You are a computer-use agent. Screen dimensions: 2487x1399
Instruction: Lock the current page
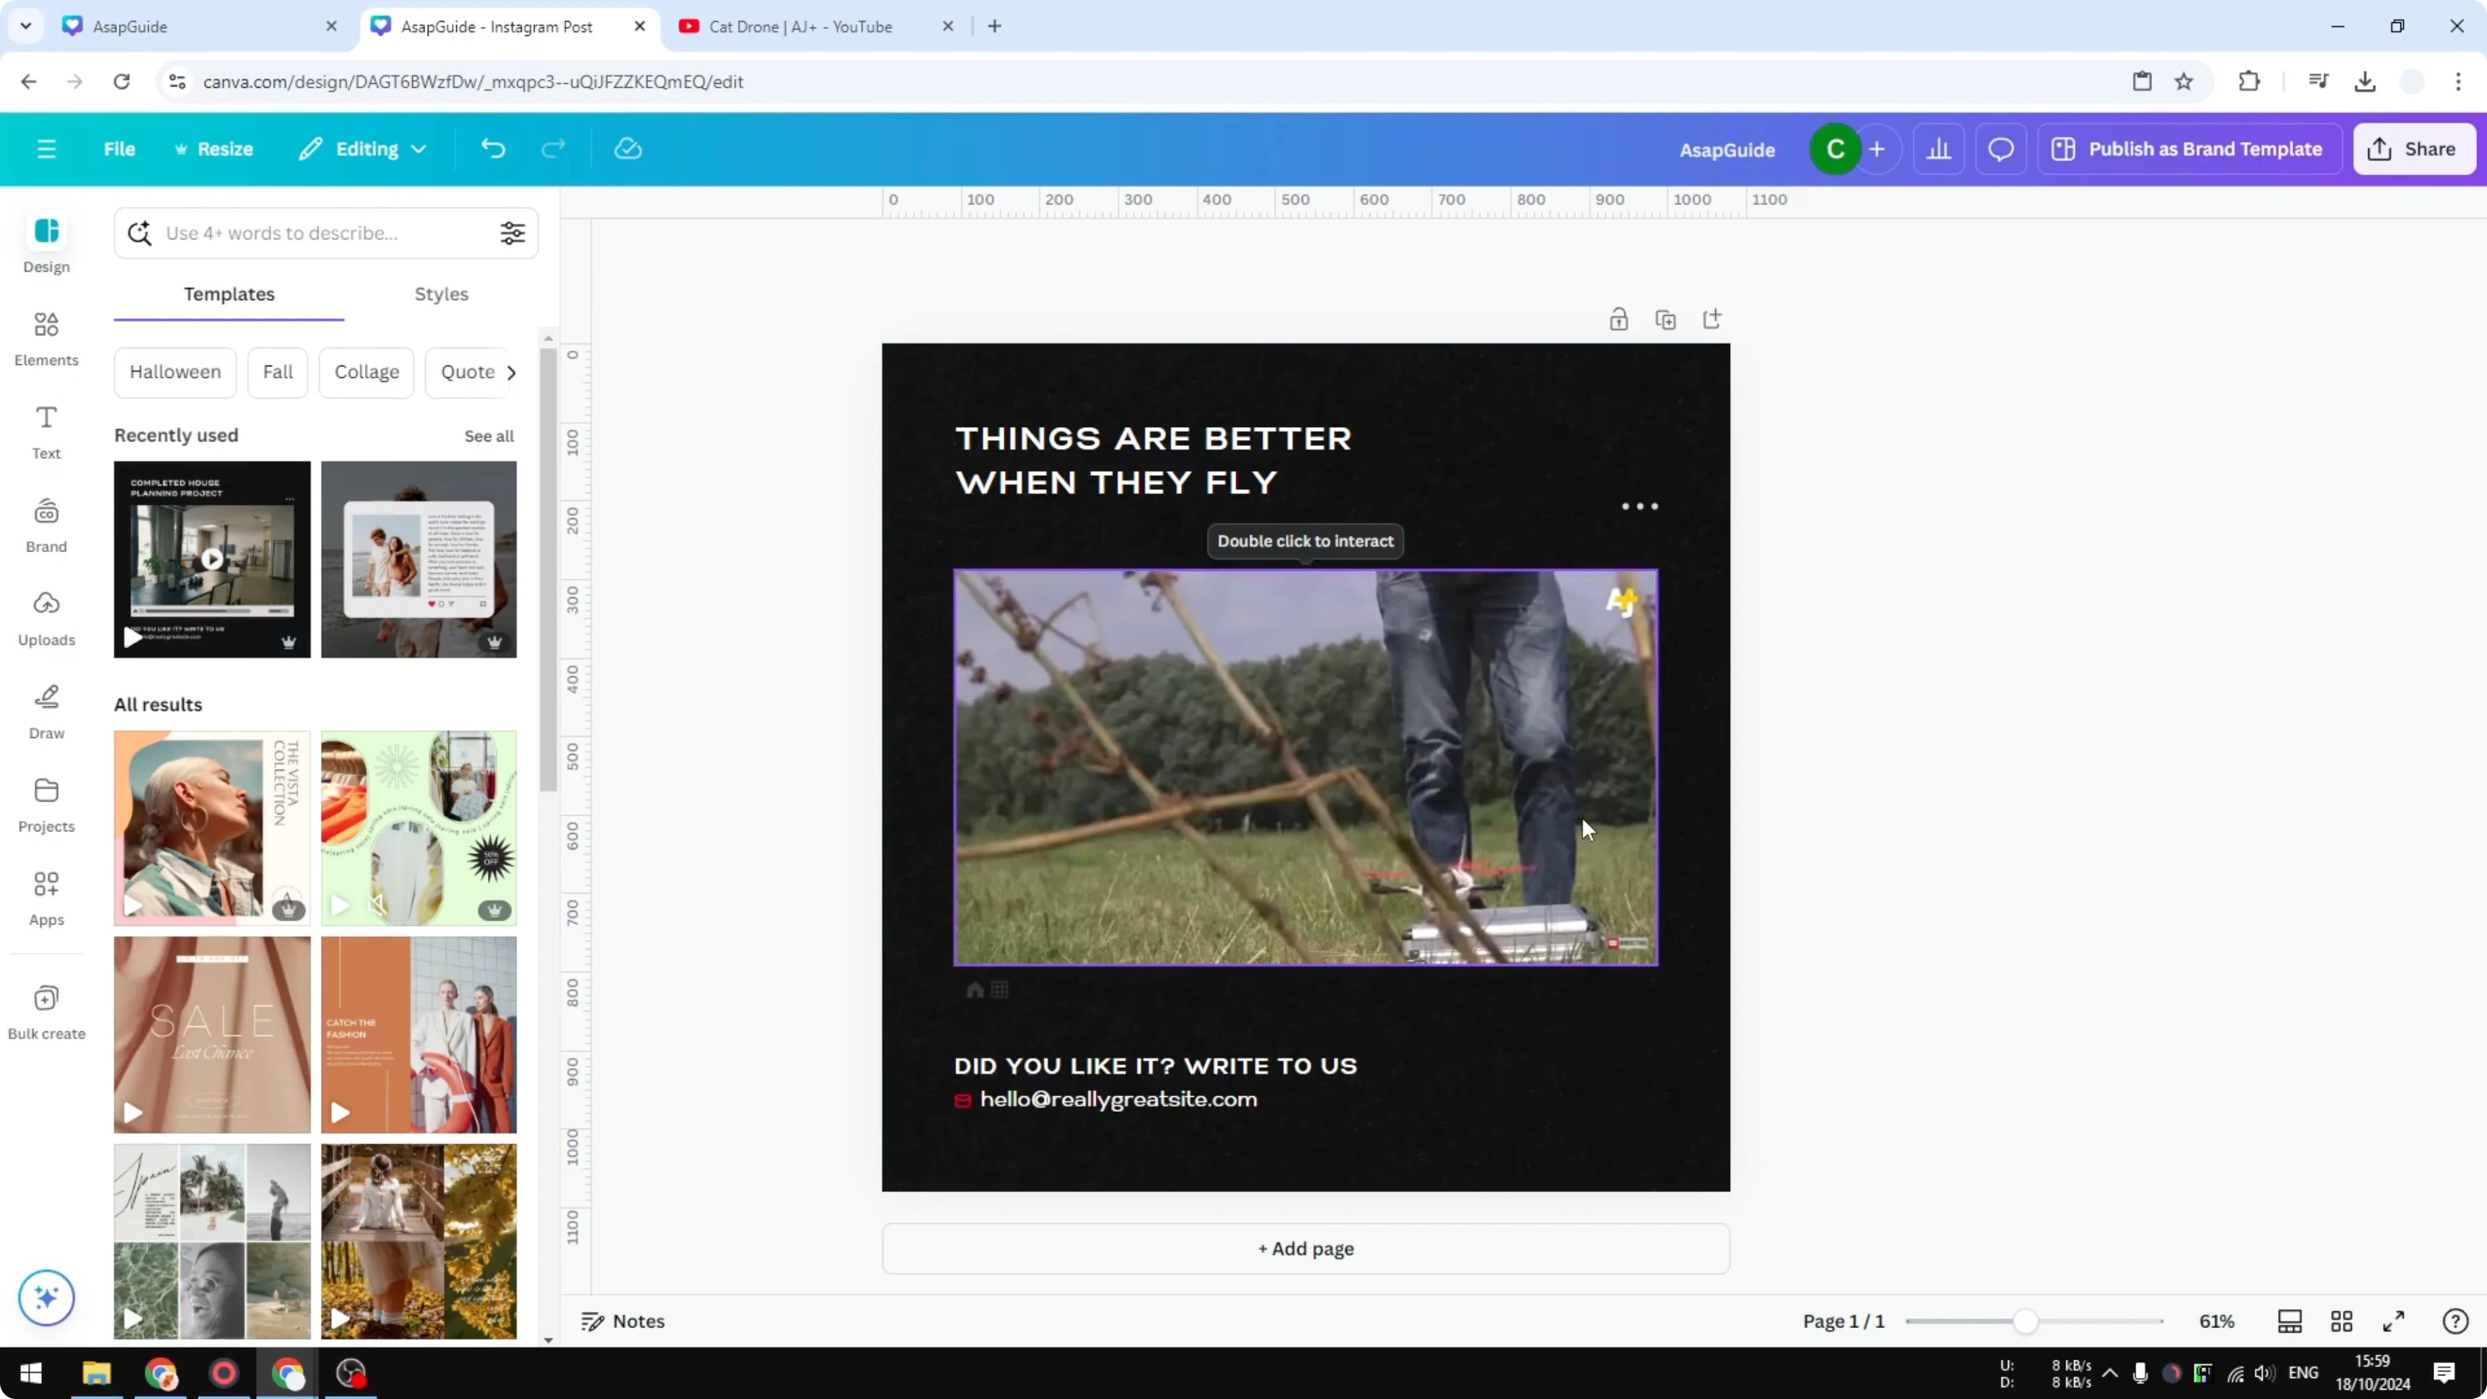(1619, 318)
